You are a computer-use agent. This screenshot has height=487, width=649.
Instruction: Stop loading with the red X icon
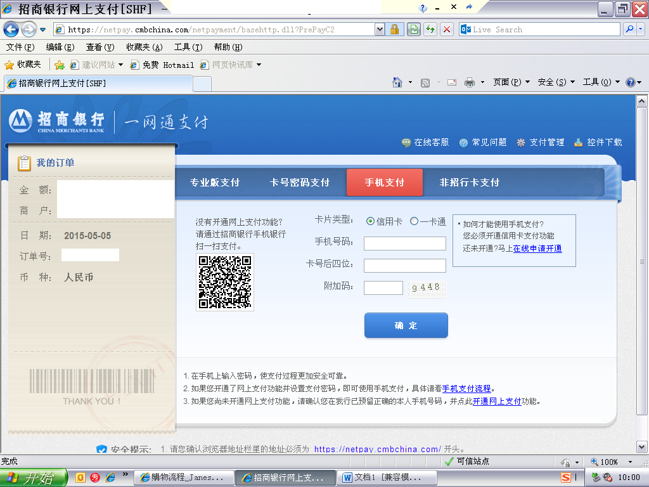(447, 29)
